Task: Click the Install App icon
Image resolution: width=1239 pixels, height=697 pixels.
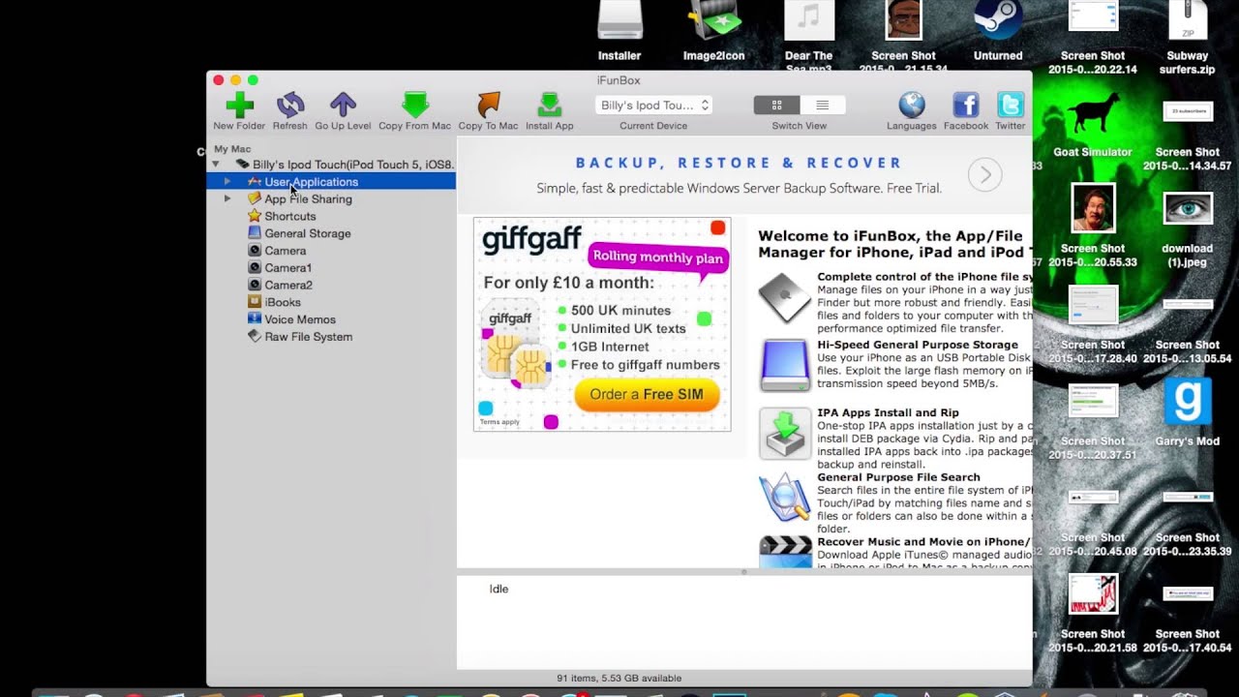Action: tap(549, 105)
